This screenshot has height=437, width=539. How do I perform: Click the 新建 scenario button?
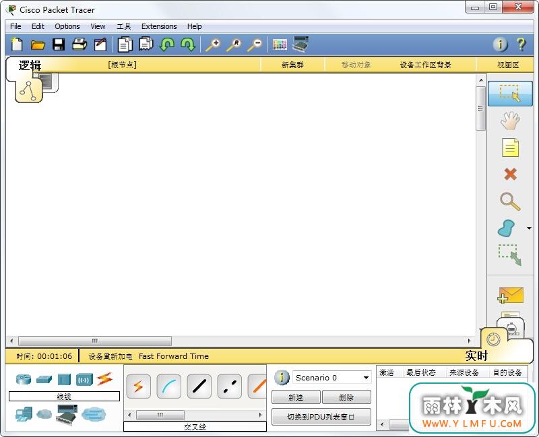tap(296, 397)
